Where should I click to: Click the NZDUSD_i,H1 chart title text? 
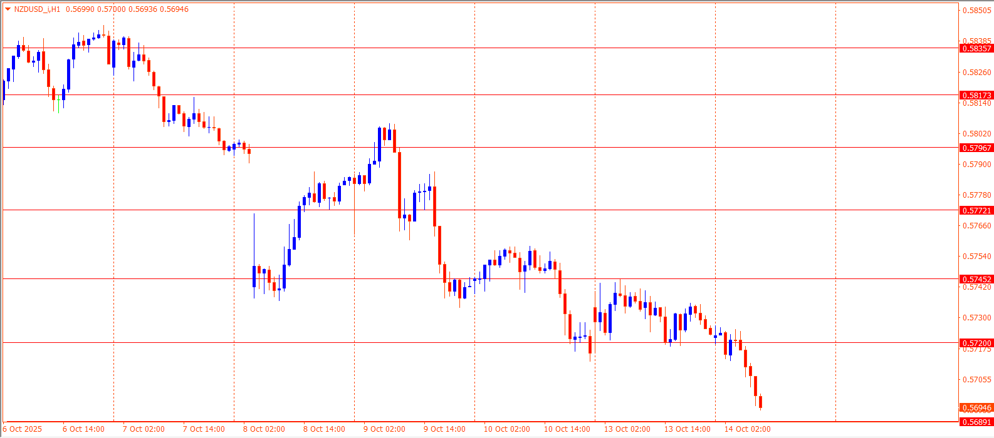point(38,9)
